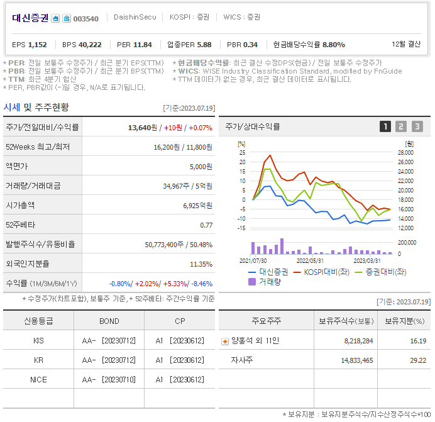Click NICE bond rating AA- [20230710]
Screen dimensions: 435x422
coord(109,379)
